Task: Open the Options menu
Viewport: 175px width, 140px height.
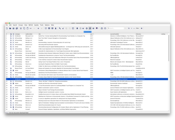Action: pos(47,25)
